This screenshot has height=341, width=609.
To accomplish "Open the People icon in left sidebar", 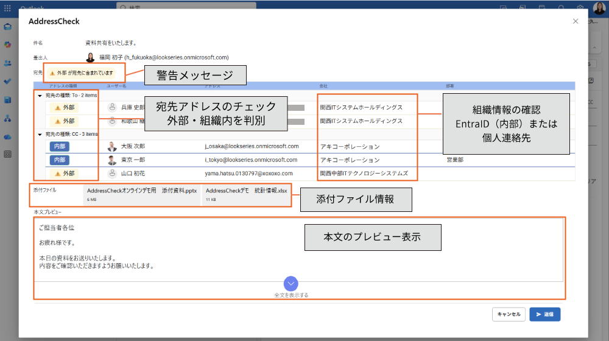I will point(8,63).
